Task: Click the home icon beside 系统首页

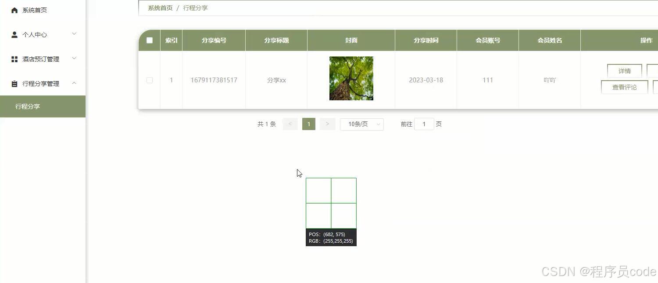Action: [x=14, y=10]
